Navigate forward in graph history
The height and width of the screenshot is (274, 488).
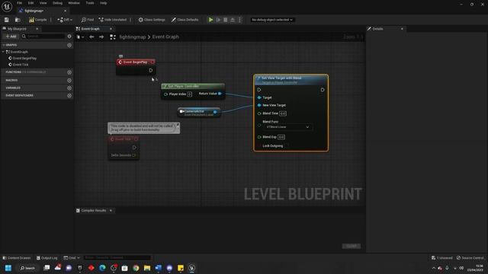pyautogui.click(x=101, y=37)
